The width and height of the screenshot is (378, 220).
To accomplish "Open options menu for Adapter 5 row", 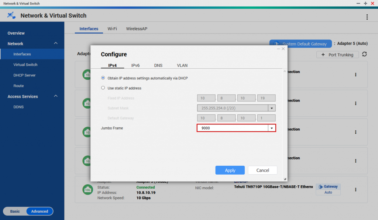I will point(355,189).
